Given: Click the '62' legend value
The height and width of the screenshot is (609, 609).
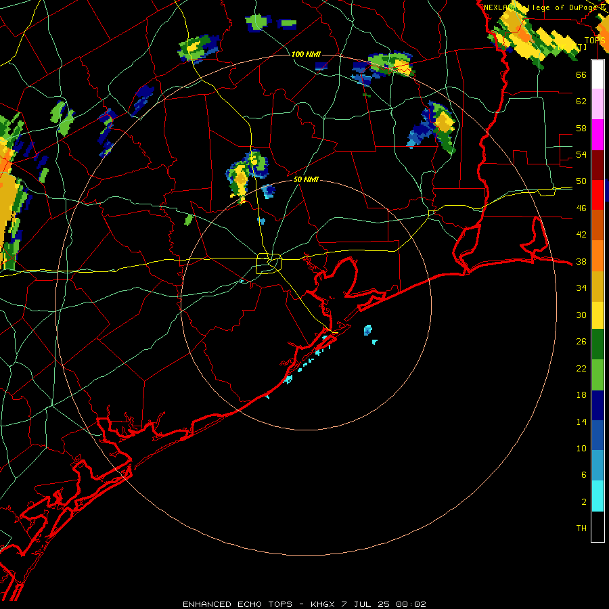Looking at the screenshot, I should (581, 101).
